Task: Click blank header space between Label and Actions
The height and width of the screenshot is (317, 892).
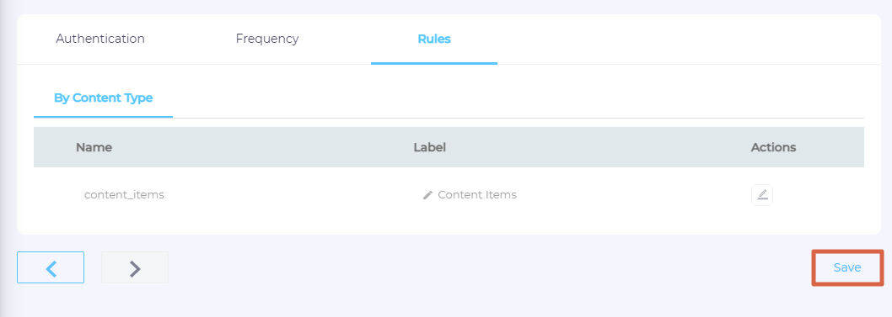Action: coord(597,147)
